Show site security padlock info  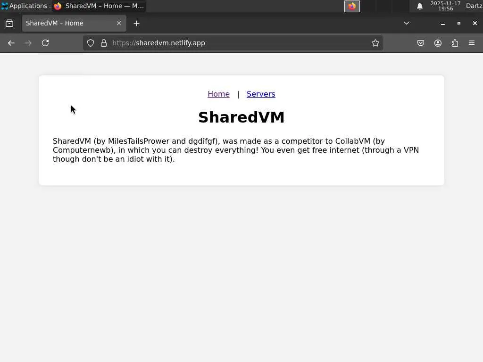[104, 43]
